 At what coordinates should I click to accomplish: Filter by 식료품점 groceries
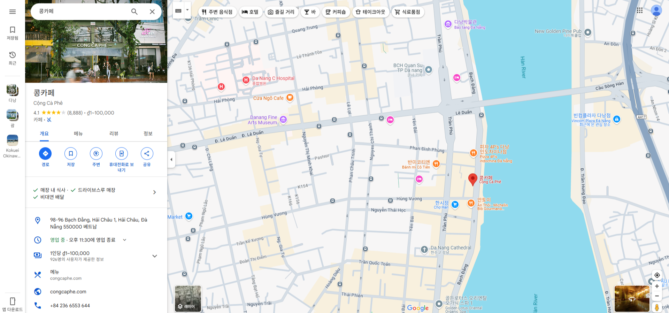tap(408, 12)
